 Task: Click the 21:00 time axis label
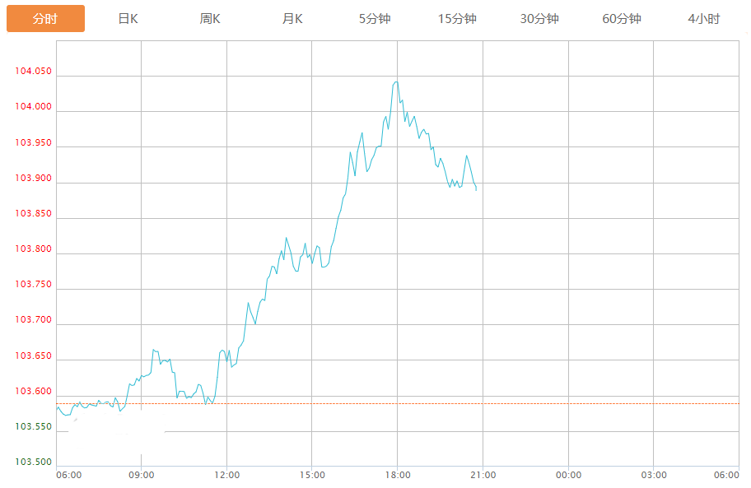(483, 475)
